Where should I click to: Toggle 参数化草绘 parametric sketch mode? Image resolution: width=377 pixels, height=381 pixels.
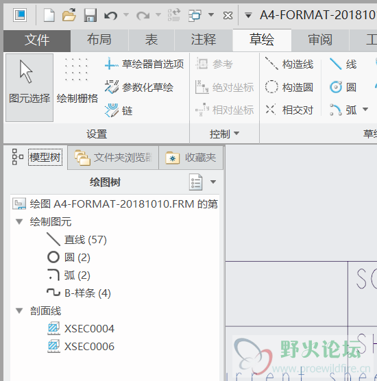139,87
